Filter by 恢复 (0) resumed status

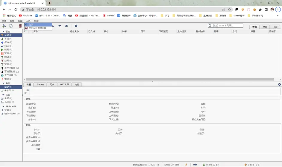(11, 50)
